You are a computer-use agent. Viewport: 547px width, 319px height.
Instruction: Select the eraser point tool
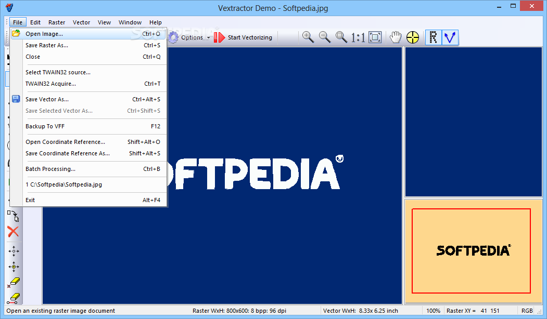pos(14,283)
